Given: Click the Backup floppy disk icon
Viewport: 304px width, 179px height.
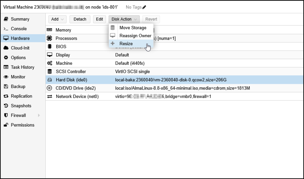Looking at the screenshot, I should pyautogui.click(x=6, y=87).
